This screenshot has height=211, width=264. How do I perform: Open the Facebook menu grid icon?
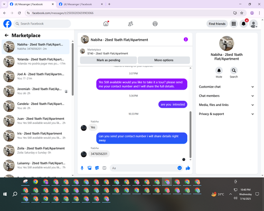(233, 24)
